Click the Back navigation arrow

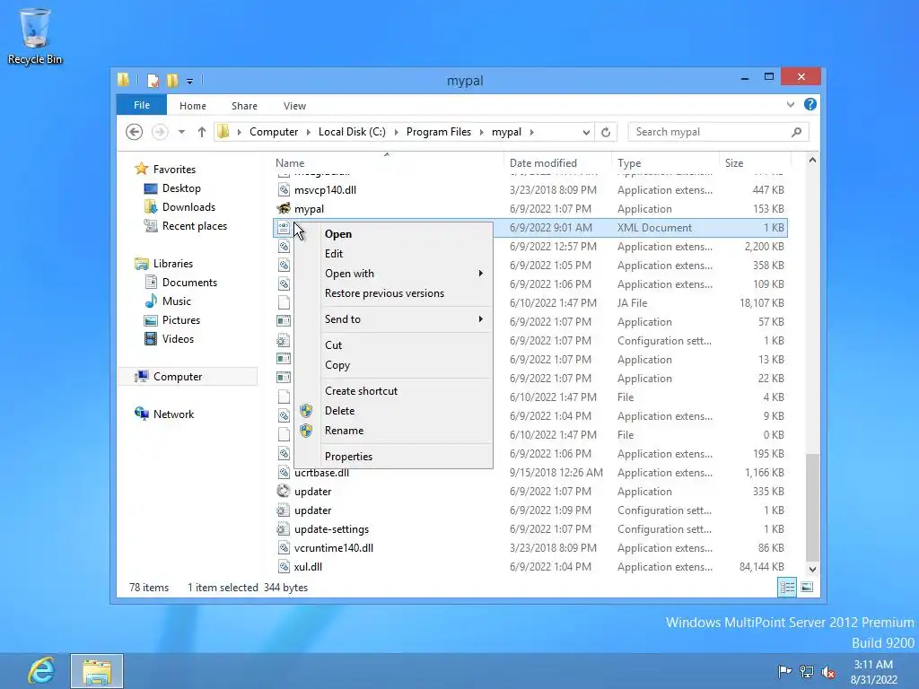pos(135,132)
